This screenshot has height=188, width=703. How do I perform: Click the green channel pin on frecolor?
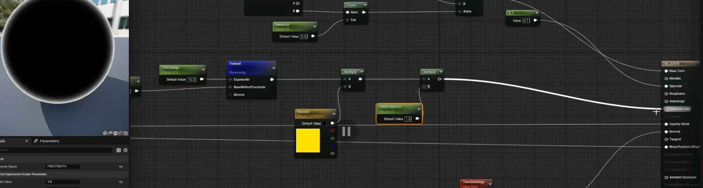point(332,138)
